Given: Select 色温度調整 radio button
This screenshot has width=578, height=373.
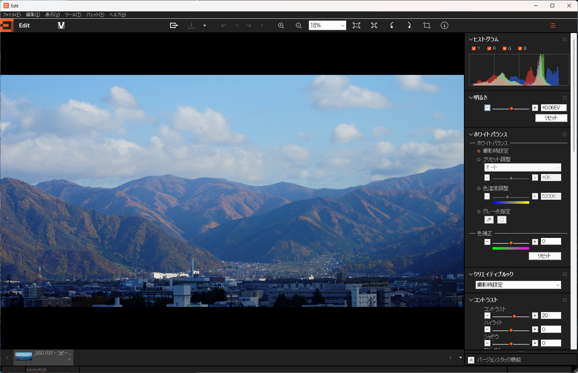Looking at the screenshot, I should click(x=479, y=188).
